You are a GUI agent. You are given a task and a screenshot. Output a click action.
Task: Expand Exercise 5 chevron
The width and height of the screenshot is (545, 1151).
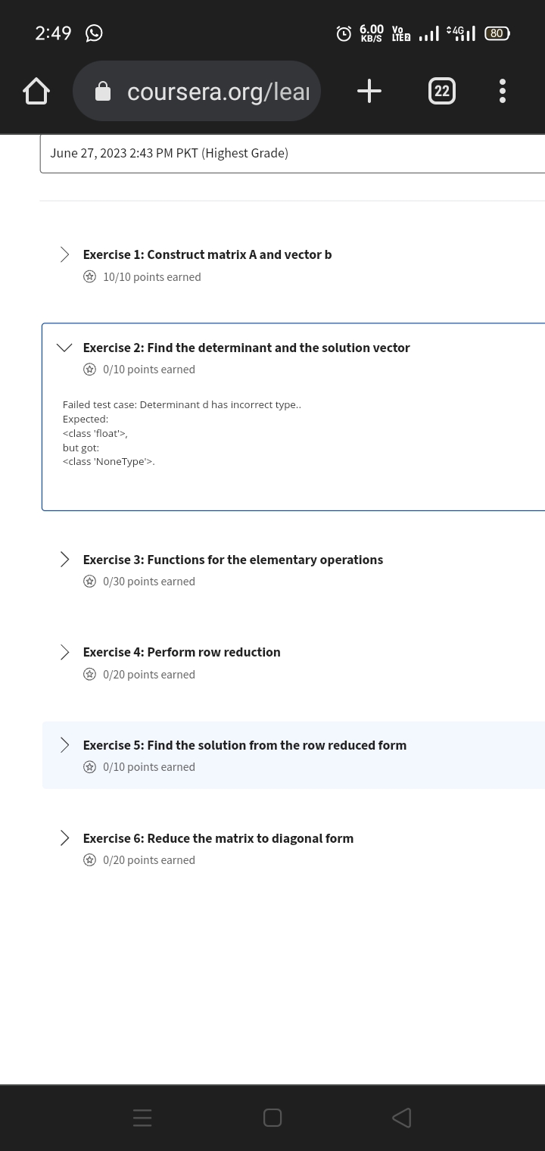(x=65, y=745)
